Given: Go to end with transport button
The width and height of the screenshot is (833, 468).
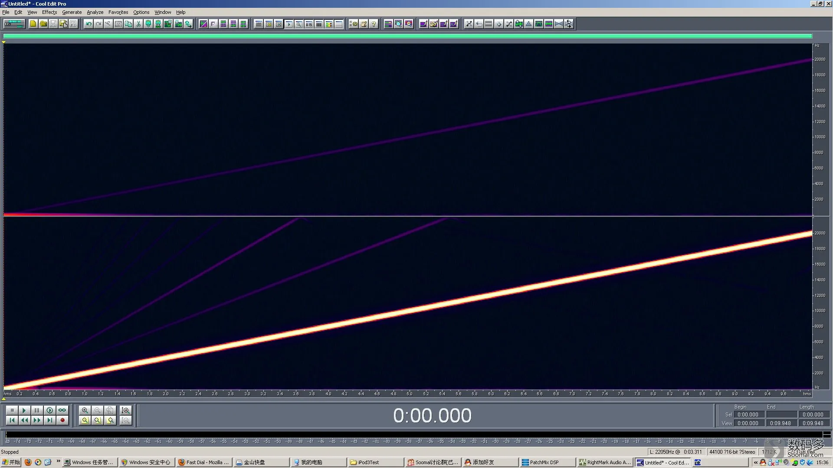Looking at the screenshot, I should (x=49, y=420).
